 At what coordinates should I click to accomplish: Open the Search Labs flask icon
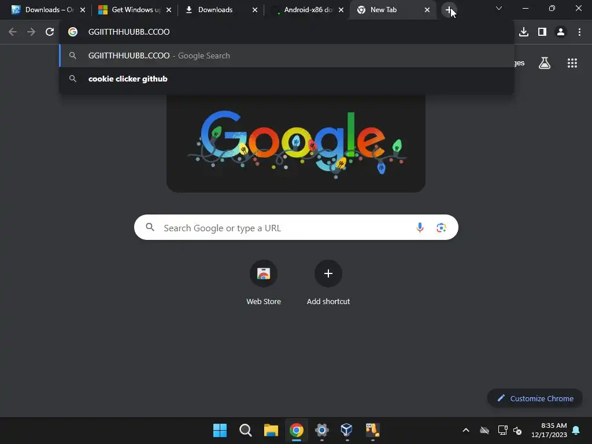pos(545,63)
